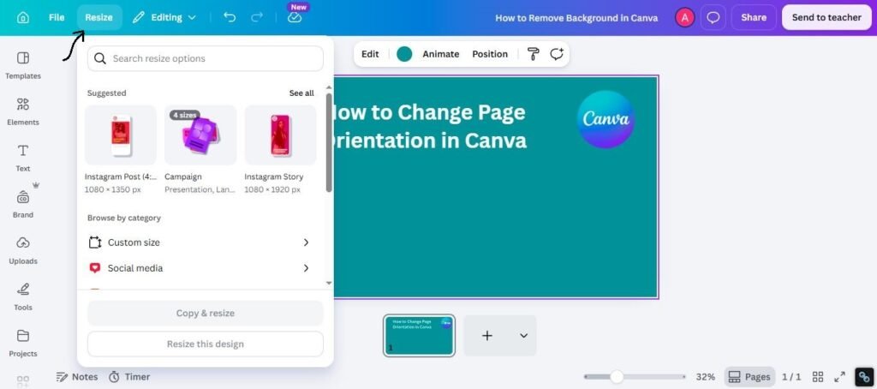Open the teal background color swatch
The height and width of the screenshot is (389, 877).
click(x=404, y=54)
